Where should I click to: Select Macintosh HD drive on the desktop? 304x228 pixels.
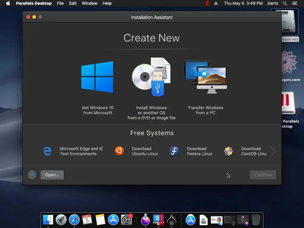(289, 21)
